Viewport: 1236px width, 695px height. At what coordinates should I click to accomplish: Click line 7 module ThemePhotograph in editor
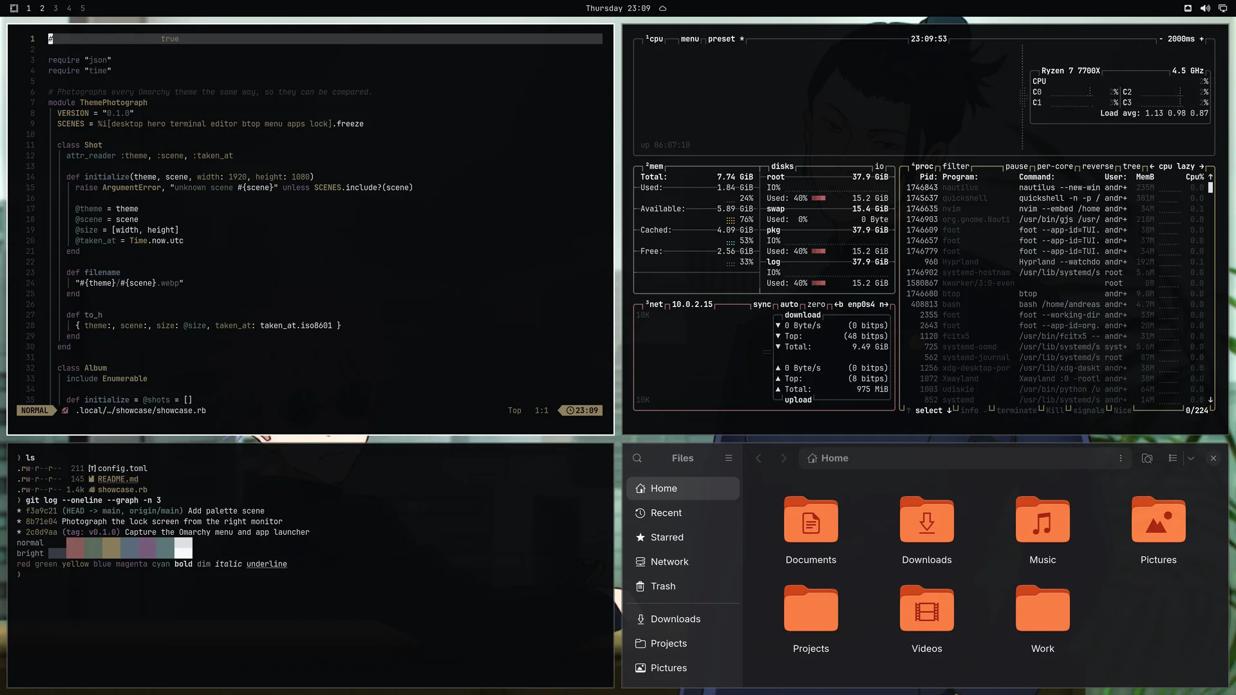tap(97, 103)
